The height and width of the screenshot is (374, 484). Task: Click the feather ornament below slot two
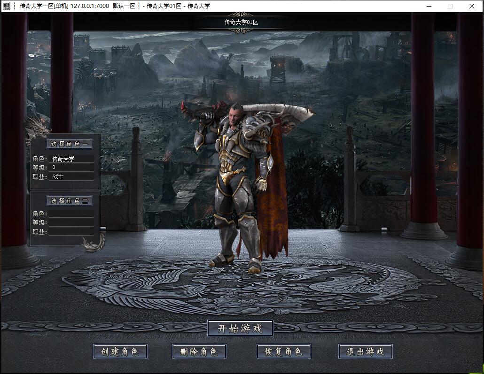tap(94, 242)
